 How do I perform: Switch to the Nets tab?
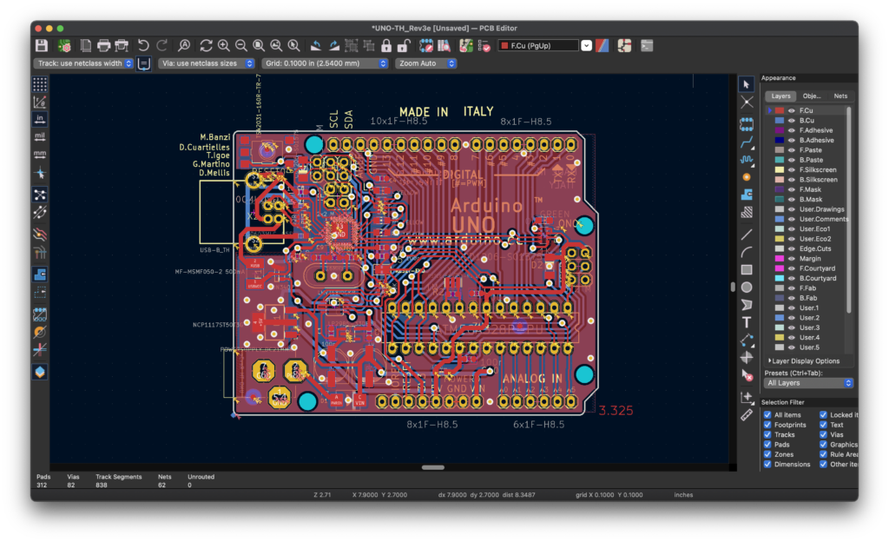pos(840,96)
